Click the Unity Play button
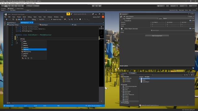198x111 pixels. click(x=93, y=6)
